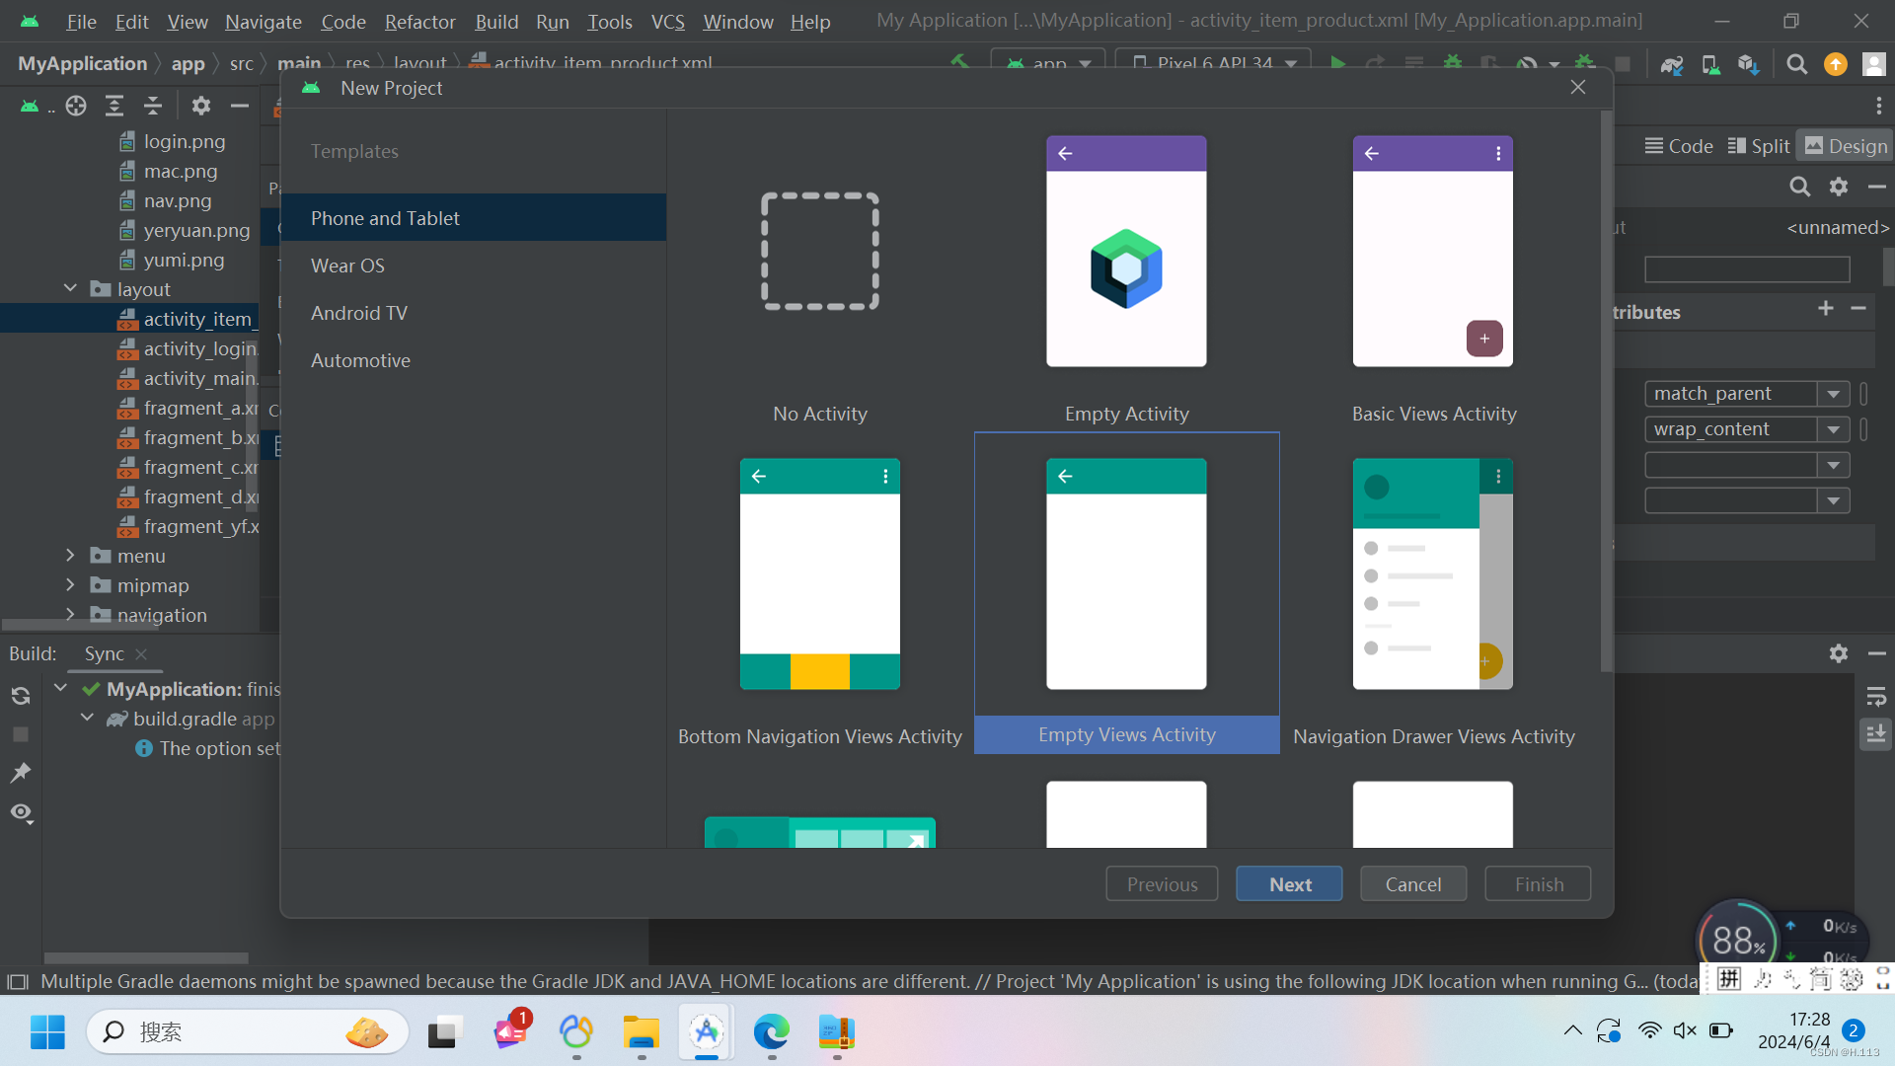Expand the menu folder in tree
Viewport: 1895px width, 1066px height.
(x=70, y=556)
